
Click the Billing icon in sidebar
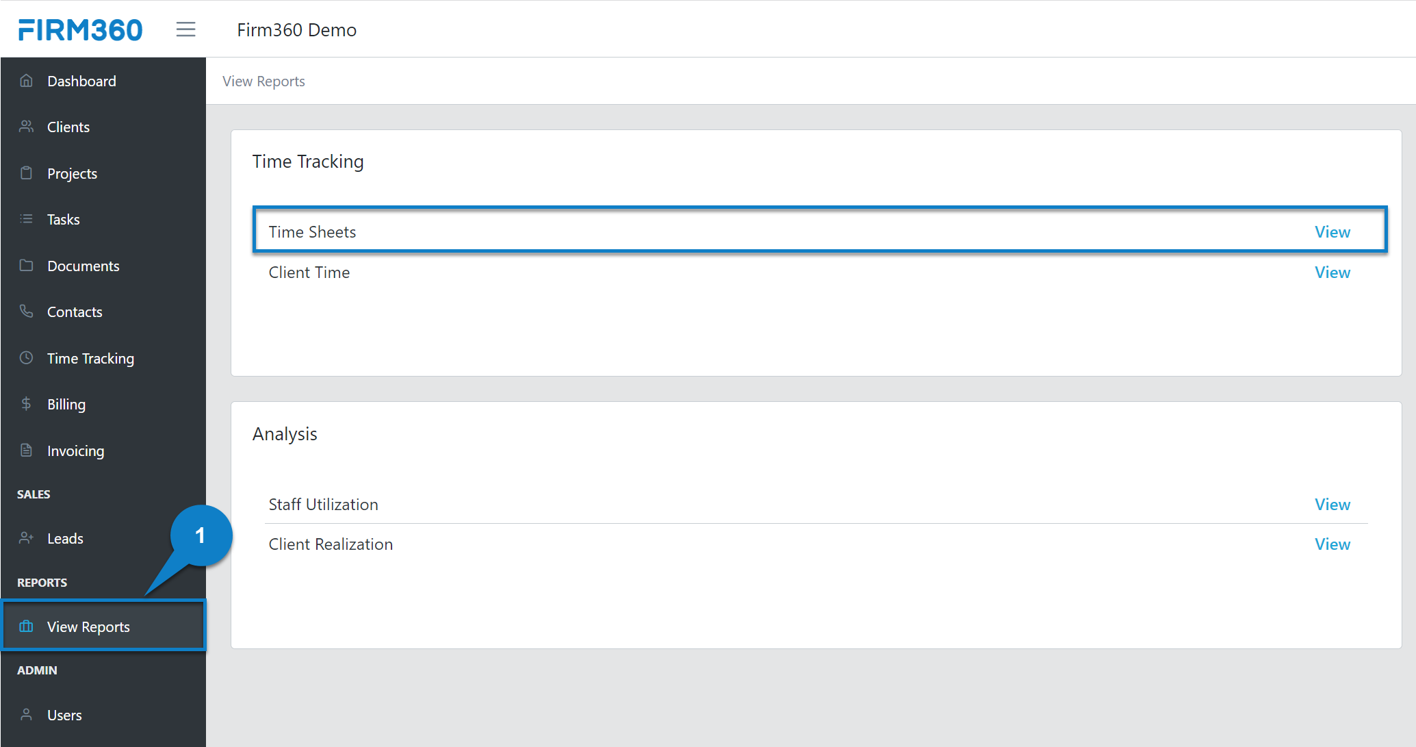26,404
